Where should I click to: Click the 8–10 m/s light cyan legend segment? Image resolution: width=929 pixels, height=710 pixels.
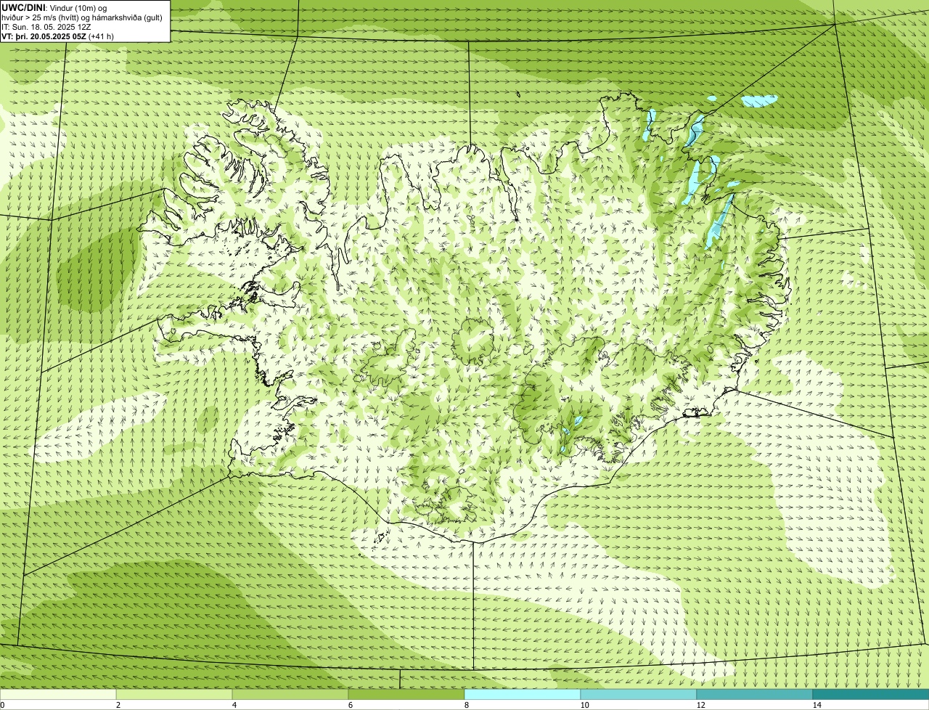point(523,694)
